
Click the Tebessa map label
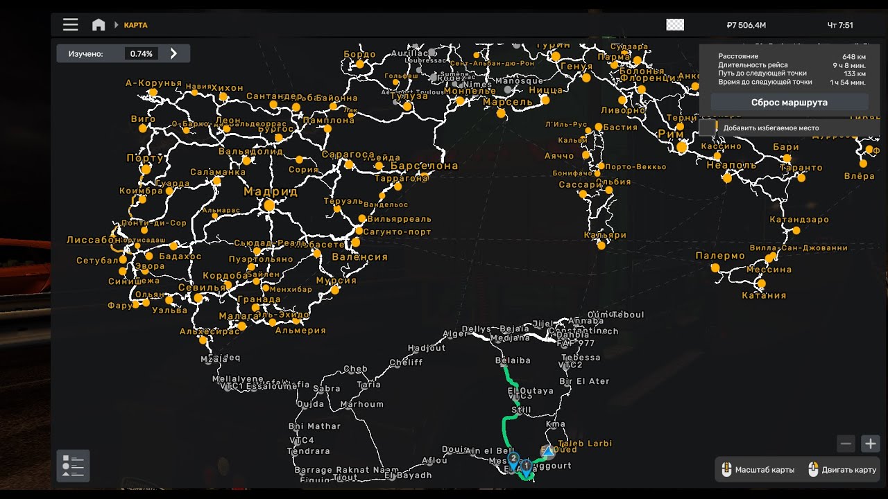(x=581, y=358)
